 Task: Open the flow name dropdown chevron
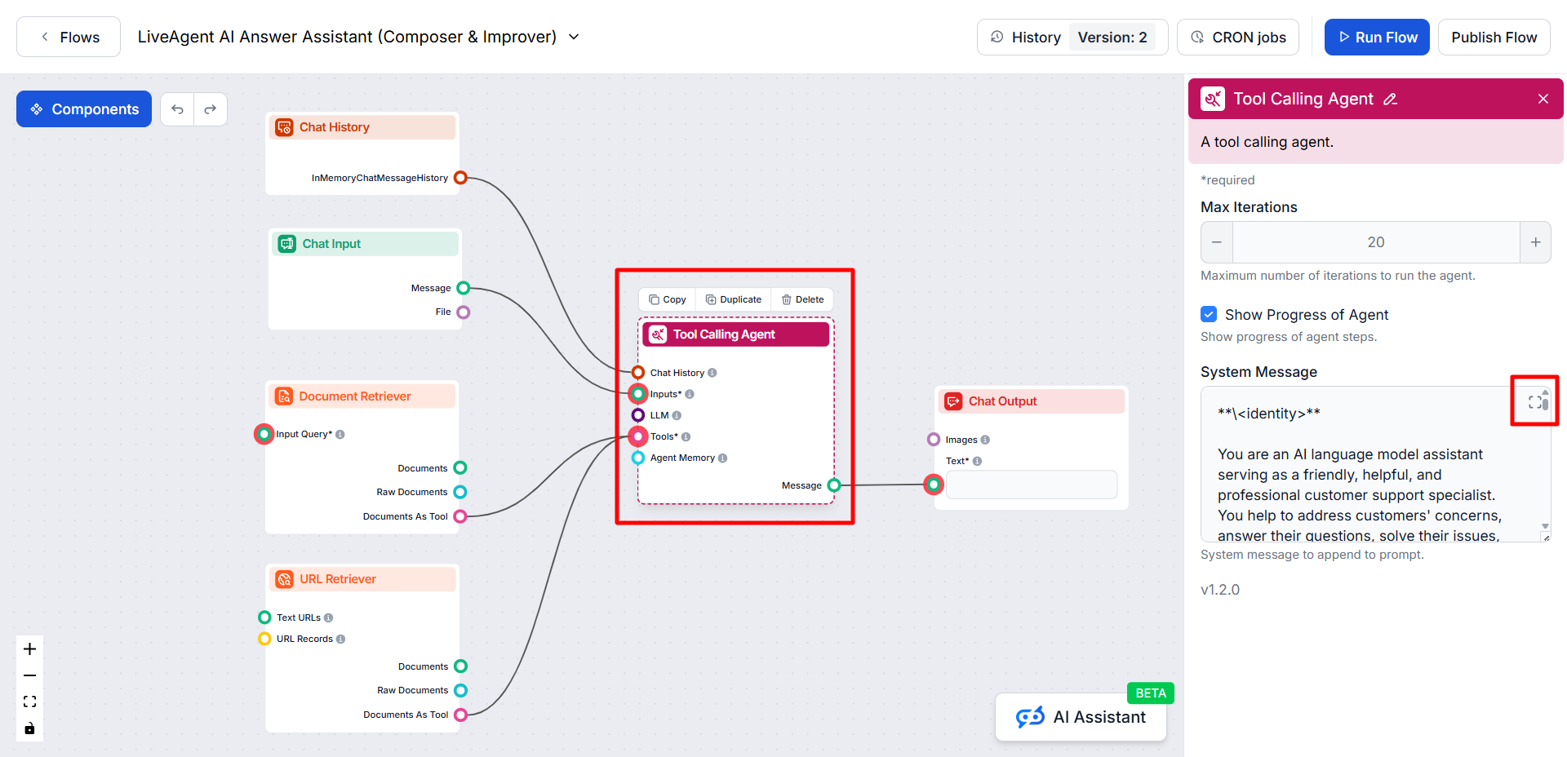coord(574,37)
